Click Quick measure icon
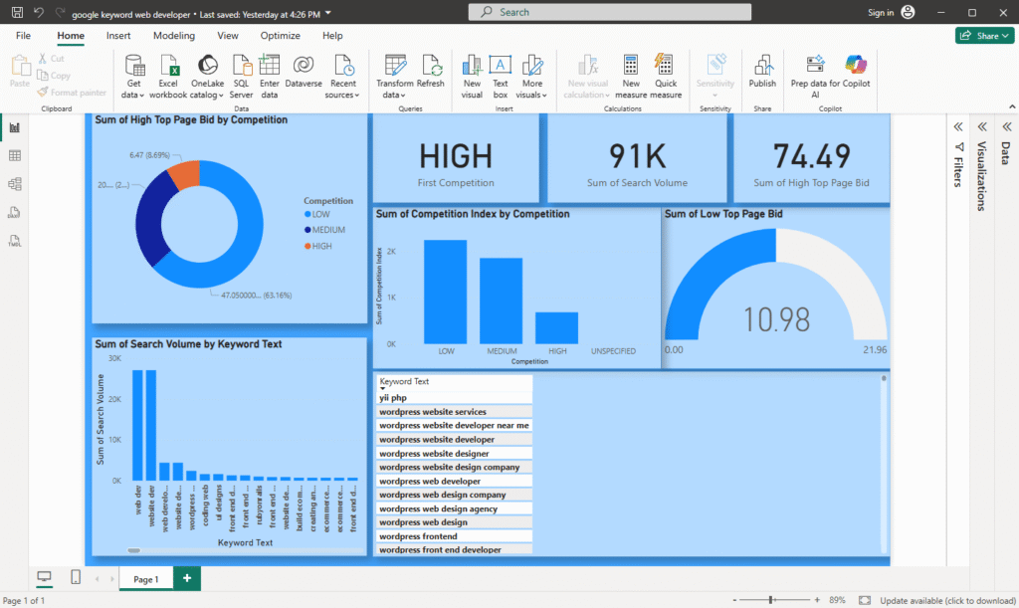Viewport: 1019px width, 608px height. click(666, 66)
